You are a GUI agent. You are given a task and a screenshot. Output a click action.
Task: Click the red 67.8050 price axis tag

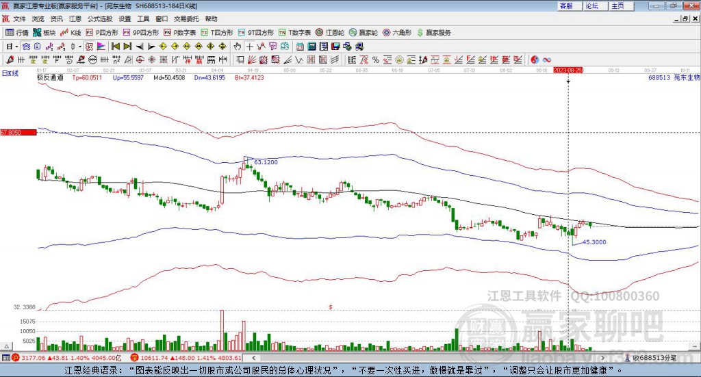pos(18,133)
